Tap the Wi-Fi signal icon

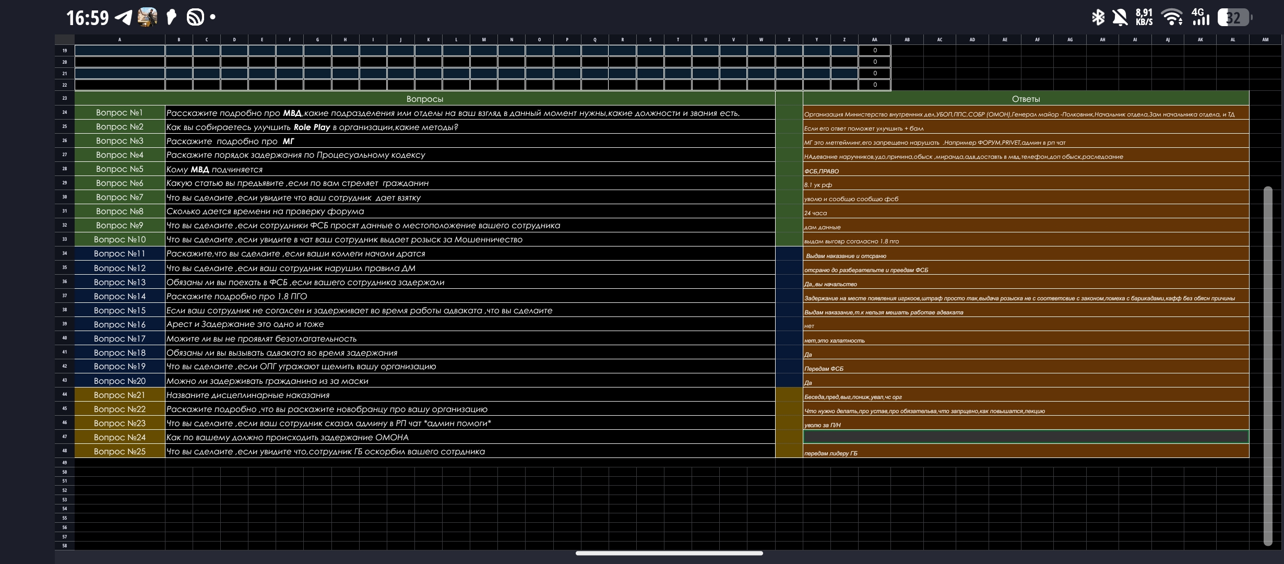point(1172,18)
